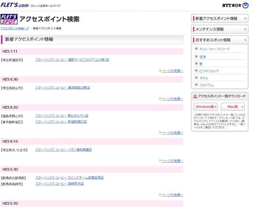The image size is (253, 209).
Task: Open the アクセスポイント検索トップ breadcrumb link
Action: (15, 29)
